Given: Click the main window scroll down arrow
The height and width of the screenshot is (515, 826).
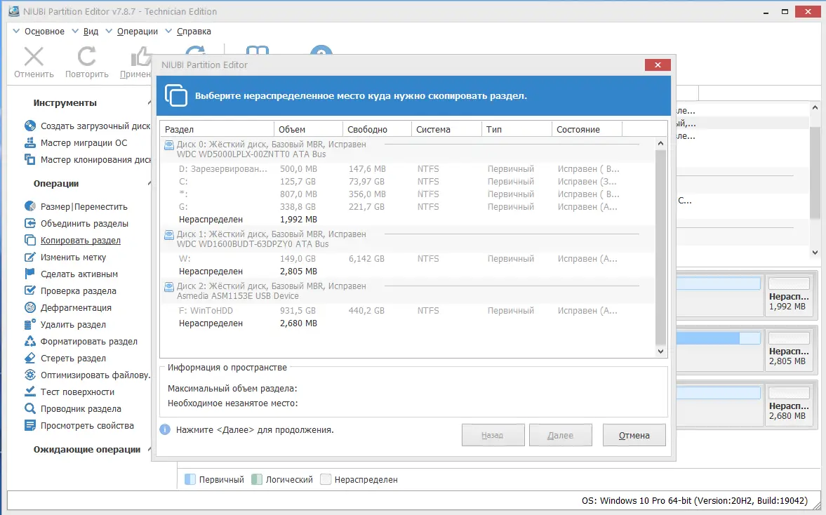Looking at the screenshot, I should (x=815, y=252).
